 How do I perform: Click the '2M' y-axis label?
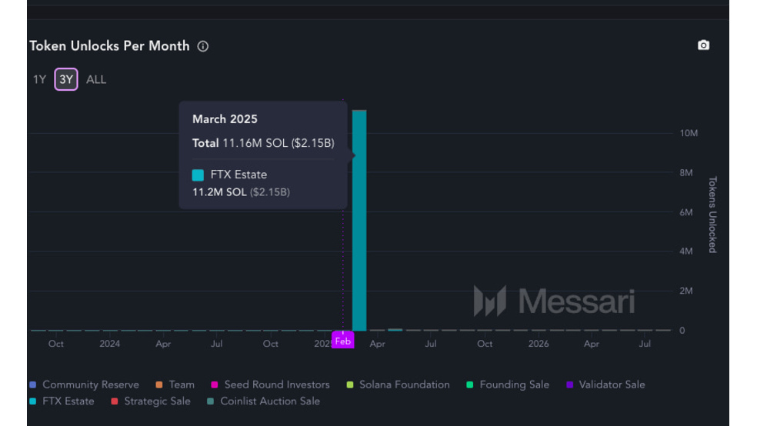[686, 291]
